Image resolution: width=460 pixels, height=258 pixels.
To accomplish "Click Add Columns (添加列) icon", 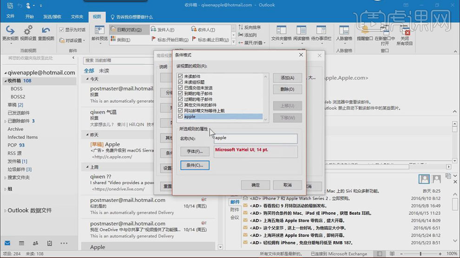I will pyautogui.click(x=241, y=35).
